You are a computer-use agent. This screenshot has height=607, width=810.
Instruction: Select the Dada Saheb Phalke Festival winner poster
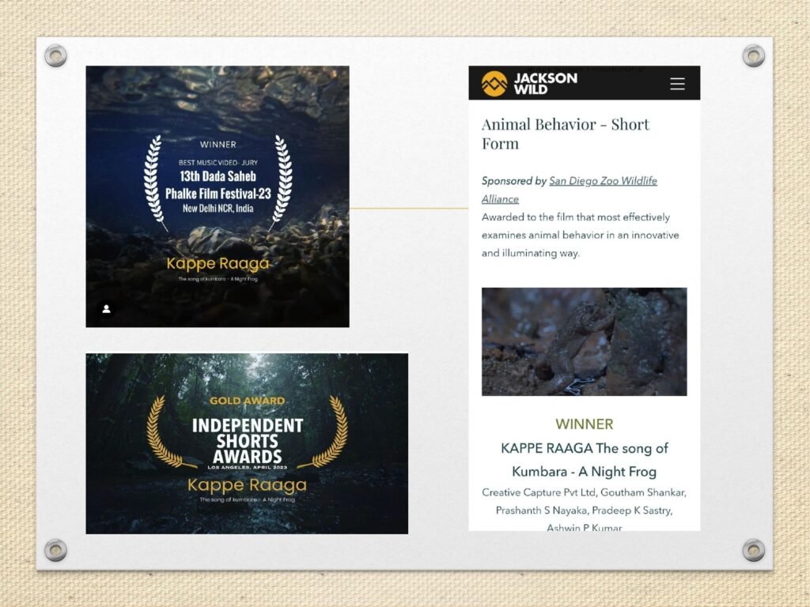pos(218,196)
